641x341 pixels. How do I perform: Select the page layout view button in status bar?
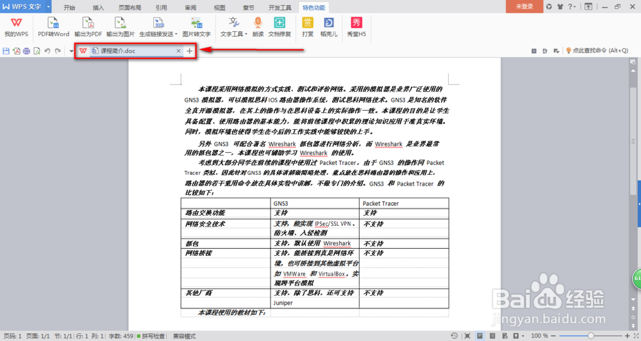(x=480, y=336)
